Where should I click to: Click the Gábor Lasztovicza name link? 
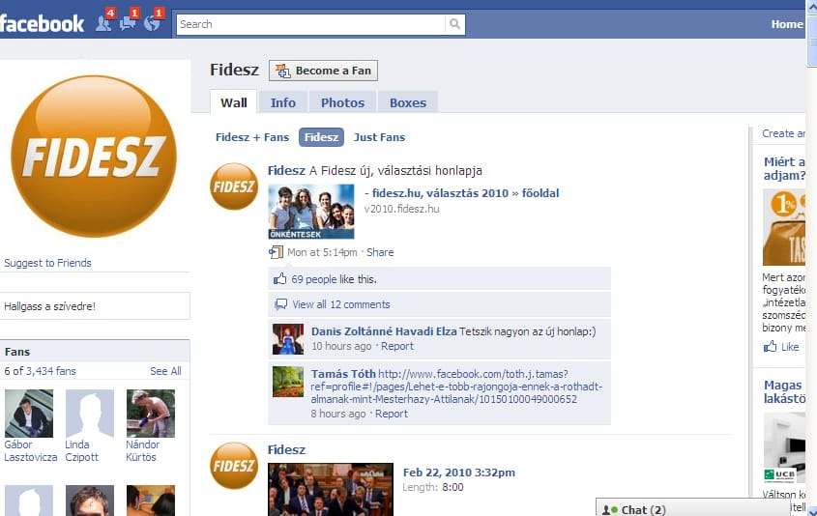tap(31, 451)
